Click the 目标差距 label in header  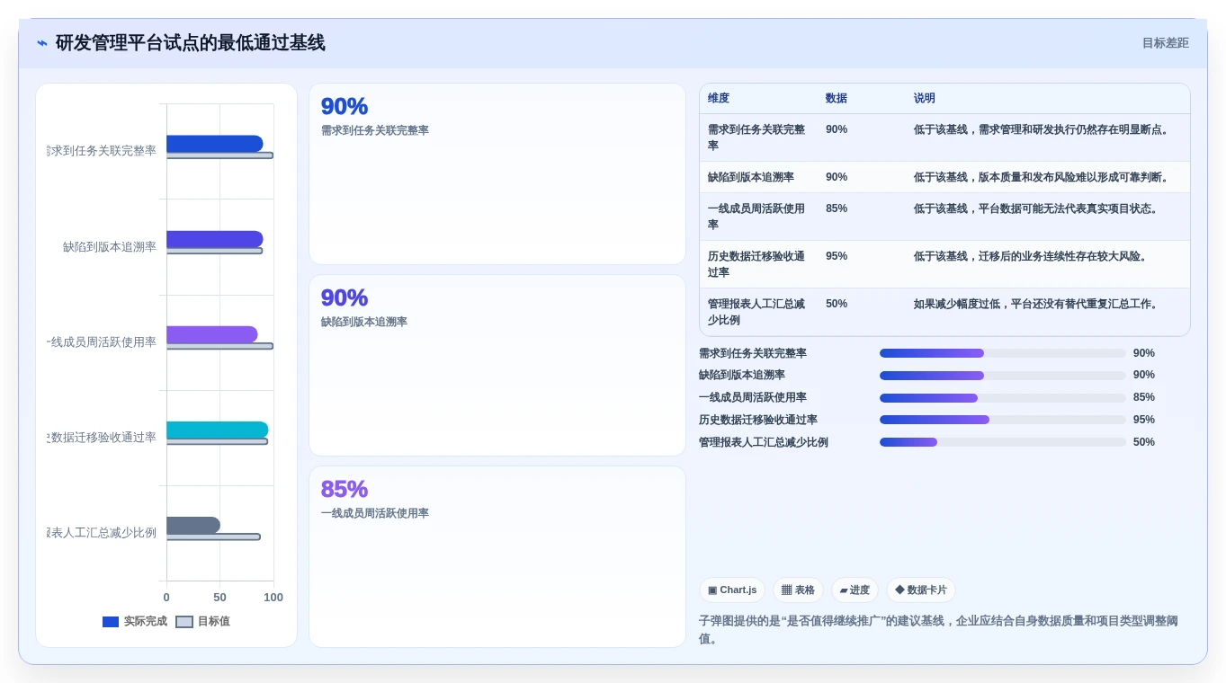pos(1165,43)
